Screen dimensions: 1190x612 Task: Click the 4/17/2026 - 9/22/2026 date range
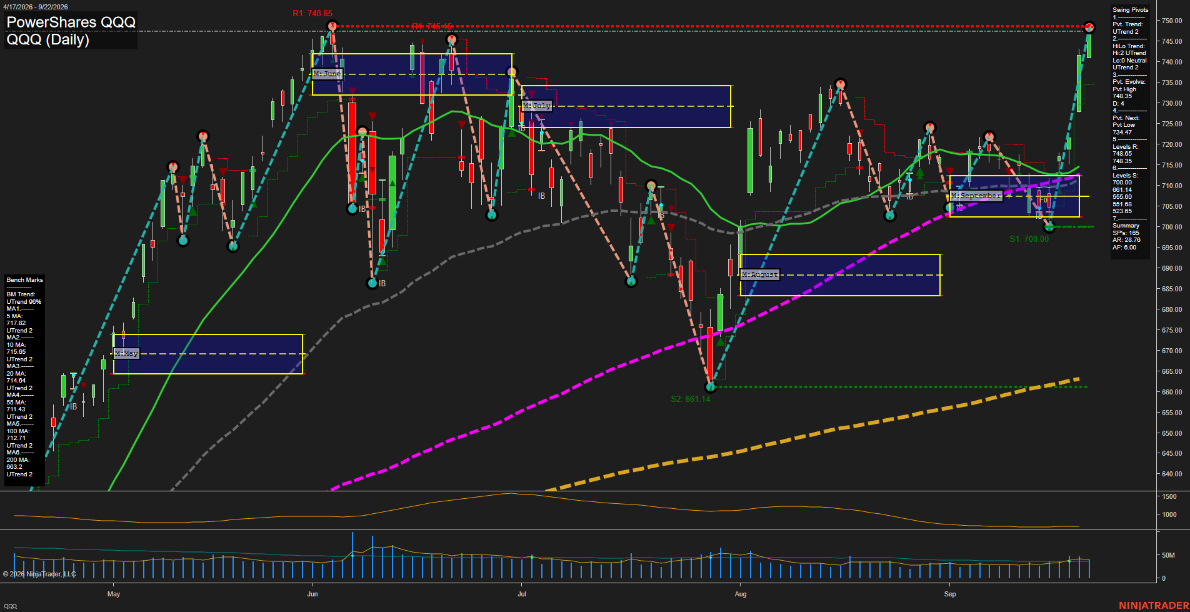(35, 7)
